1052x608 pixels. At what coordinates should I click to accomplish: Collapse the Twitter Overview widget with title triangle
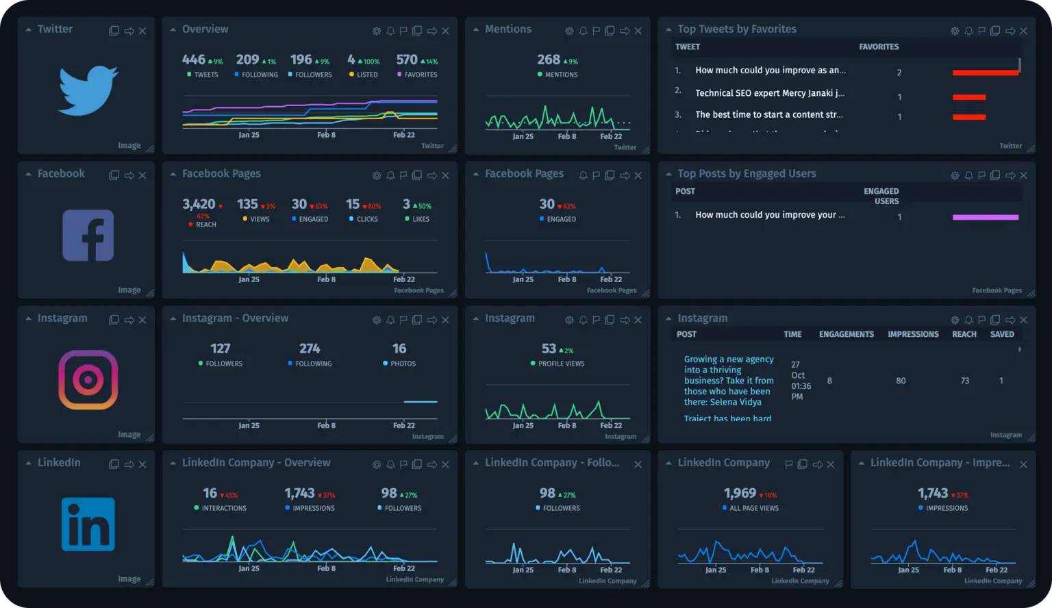(x=173, y=29)
